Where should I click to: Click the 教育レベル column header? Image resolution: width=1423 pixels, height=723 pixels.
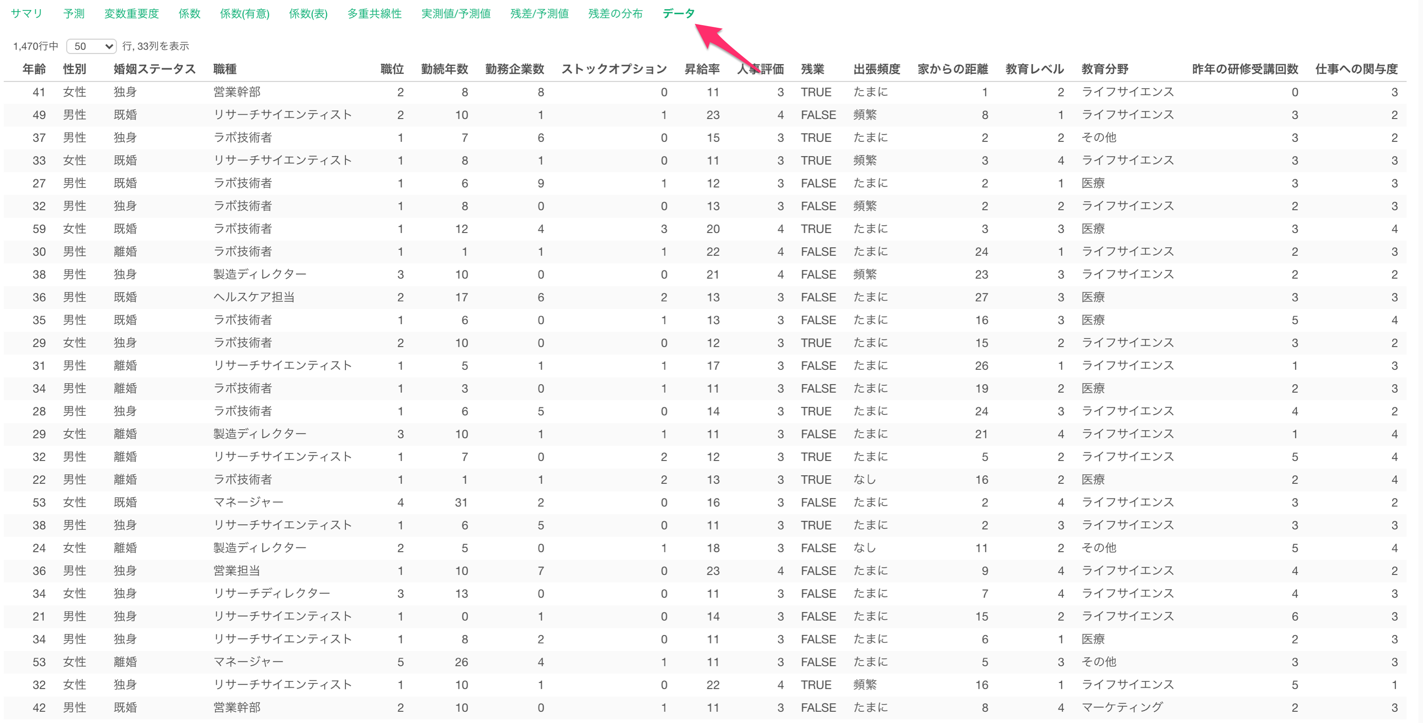[x=1034, y=69]
